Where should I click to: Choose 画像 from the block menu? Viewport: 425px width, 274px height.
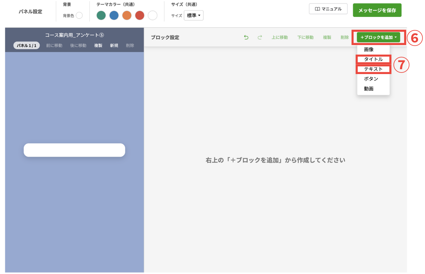[x=369, y=49]
